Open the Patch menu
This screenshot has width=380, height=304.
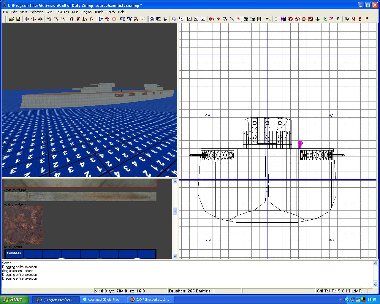[x=111, y=12]
